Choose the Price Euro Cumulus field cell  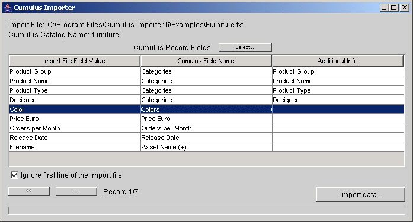click(206, 119)
